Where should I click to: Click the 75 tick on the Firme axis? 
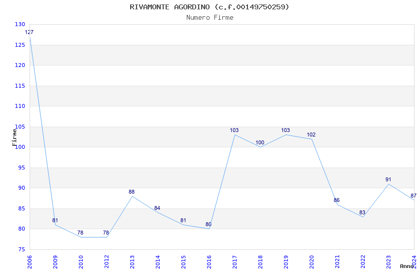21,249
